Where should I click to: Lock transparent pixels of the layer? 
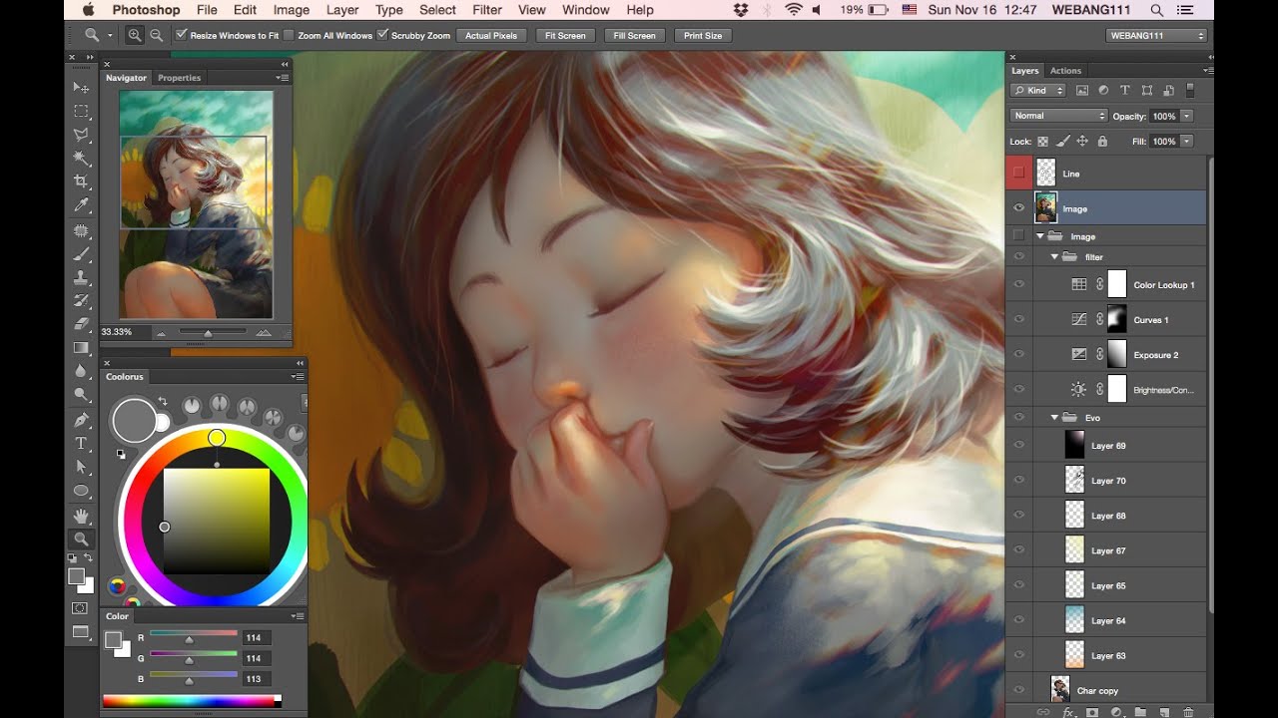click(1043, 142)
